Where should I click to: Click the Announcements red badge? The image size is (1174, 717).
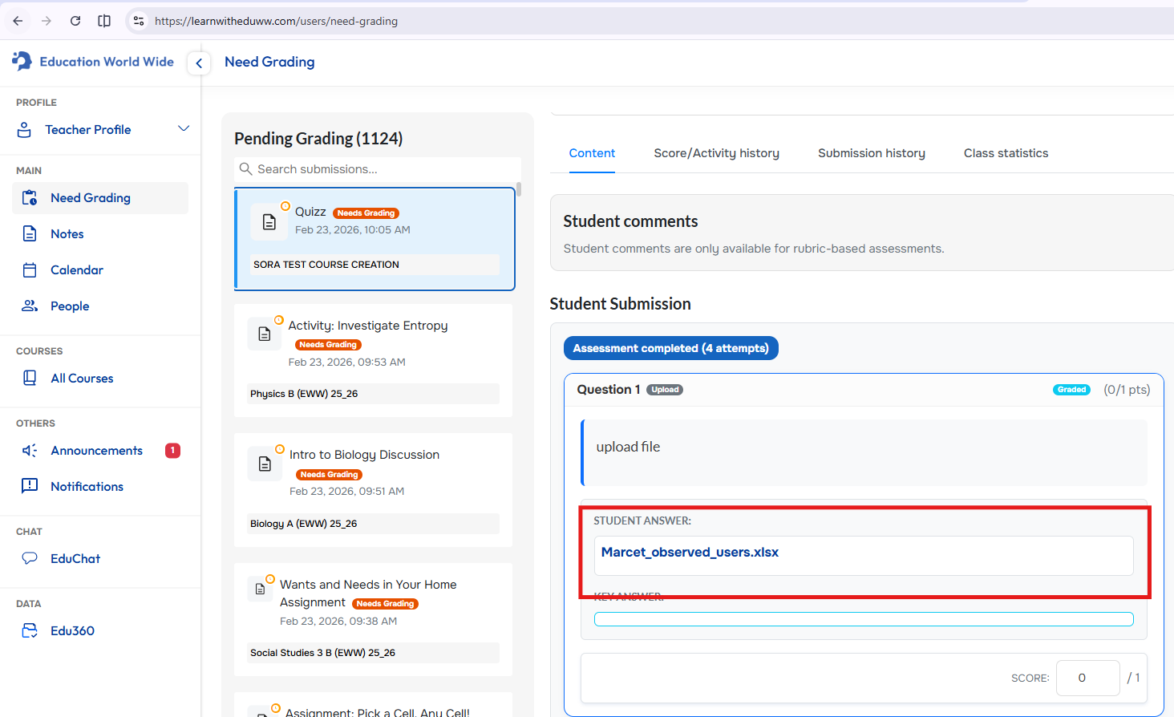pyautogui.click(x=172, y=451)
